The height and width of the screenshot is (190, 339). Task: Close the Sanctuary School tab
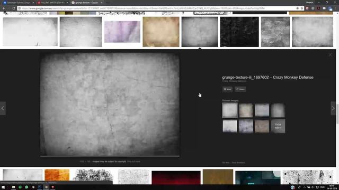tap(33, 3)
